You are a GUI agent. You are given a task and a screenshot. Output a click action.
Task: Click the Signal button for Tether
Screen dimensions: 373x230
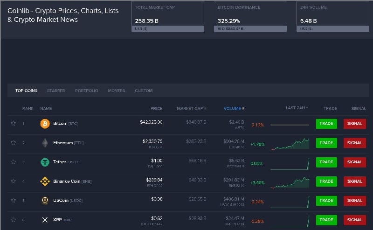point(355,162)
